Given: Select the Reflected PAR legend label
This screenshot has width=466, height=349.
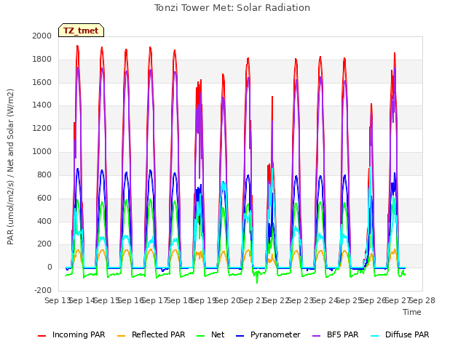Looking at the screenshot, I should tap(159, 334).
